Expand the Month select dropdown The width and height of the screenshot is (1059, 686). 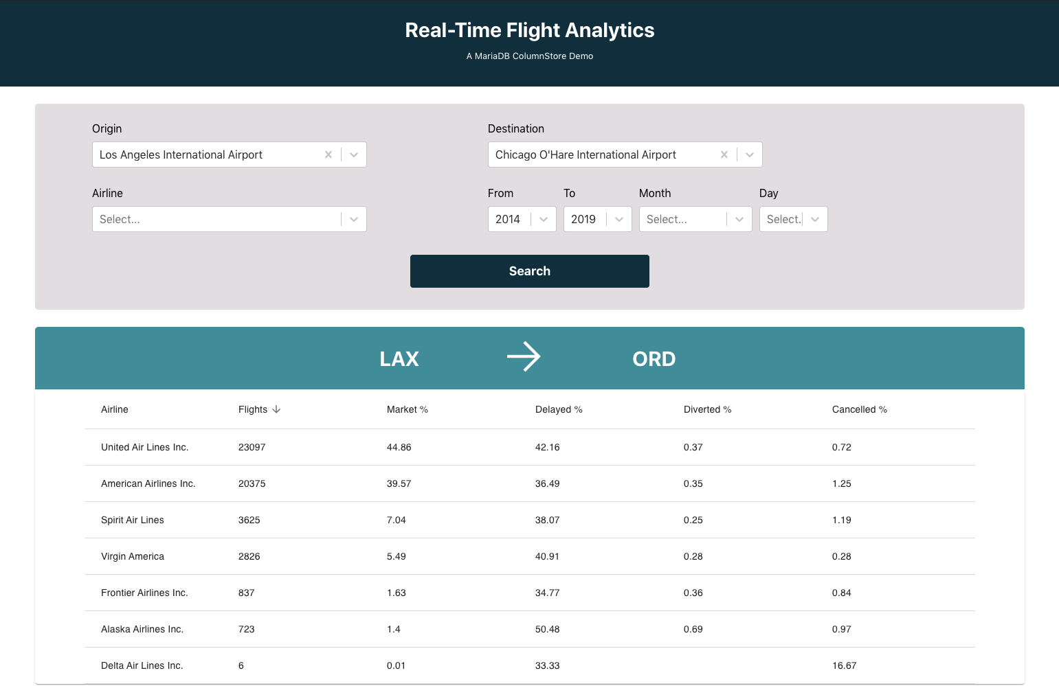pos(739,219)
